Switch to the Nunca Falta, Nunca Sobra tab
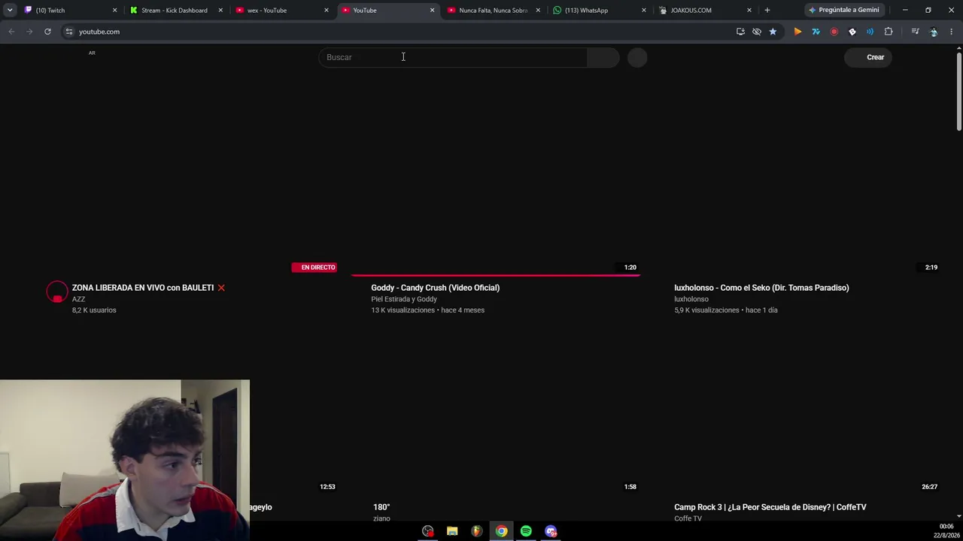Screen dimensions: 963x541 click(494, 11)
